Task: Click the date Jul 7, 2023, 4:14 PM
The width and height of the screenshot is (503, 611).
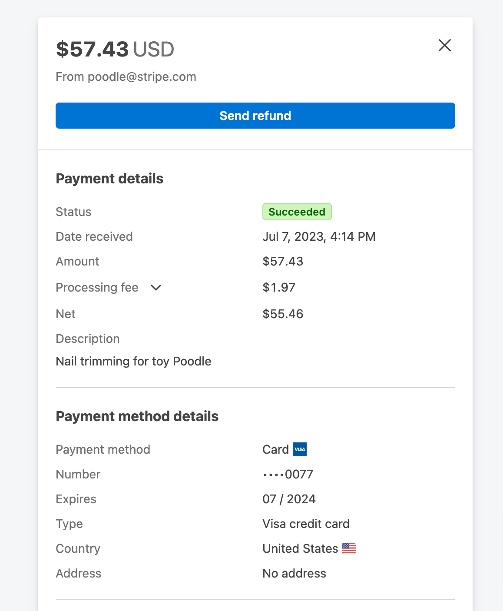Action: click(x=319, y=237)
